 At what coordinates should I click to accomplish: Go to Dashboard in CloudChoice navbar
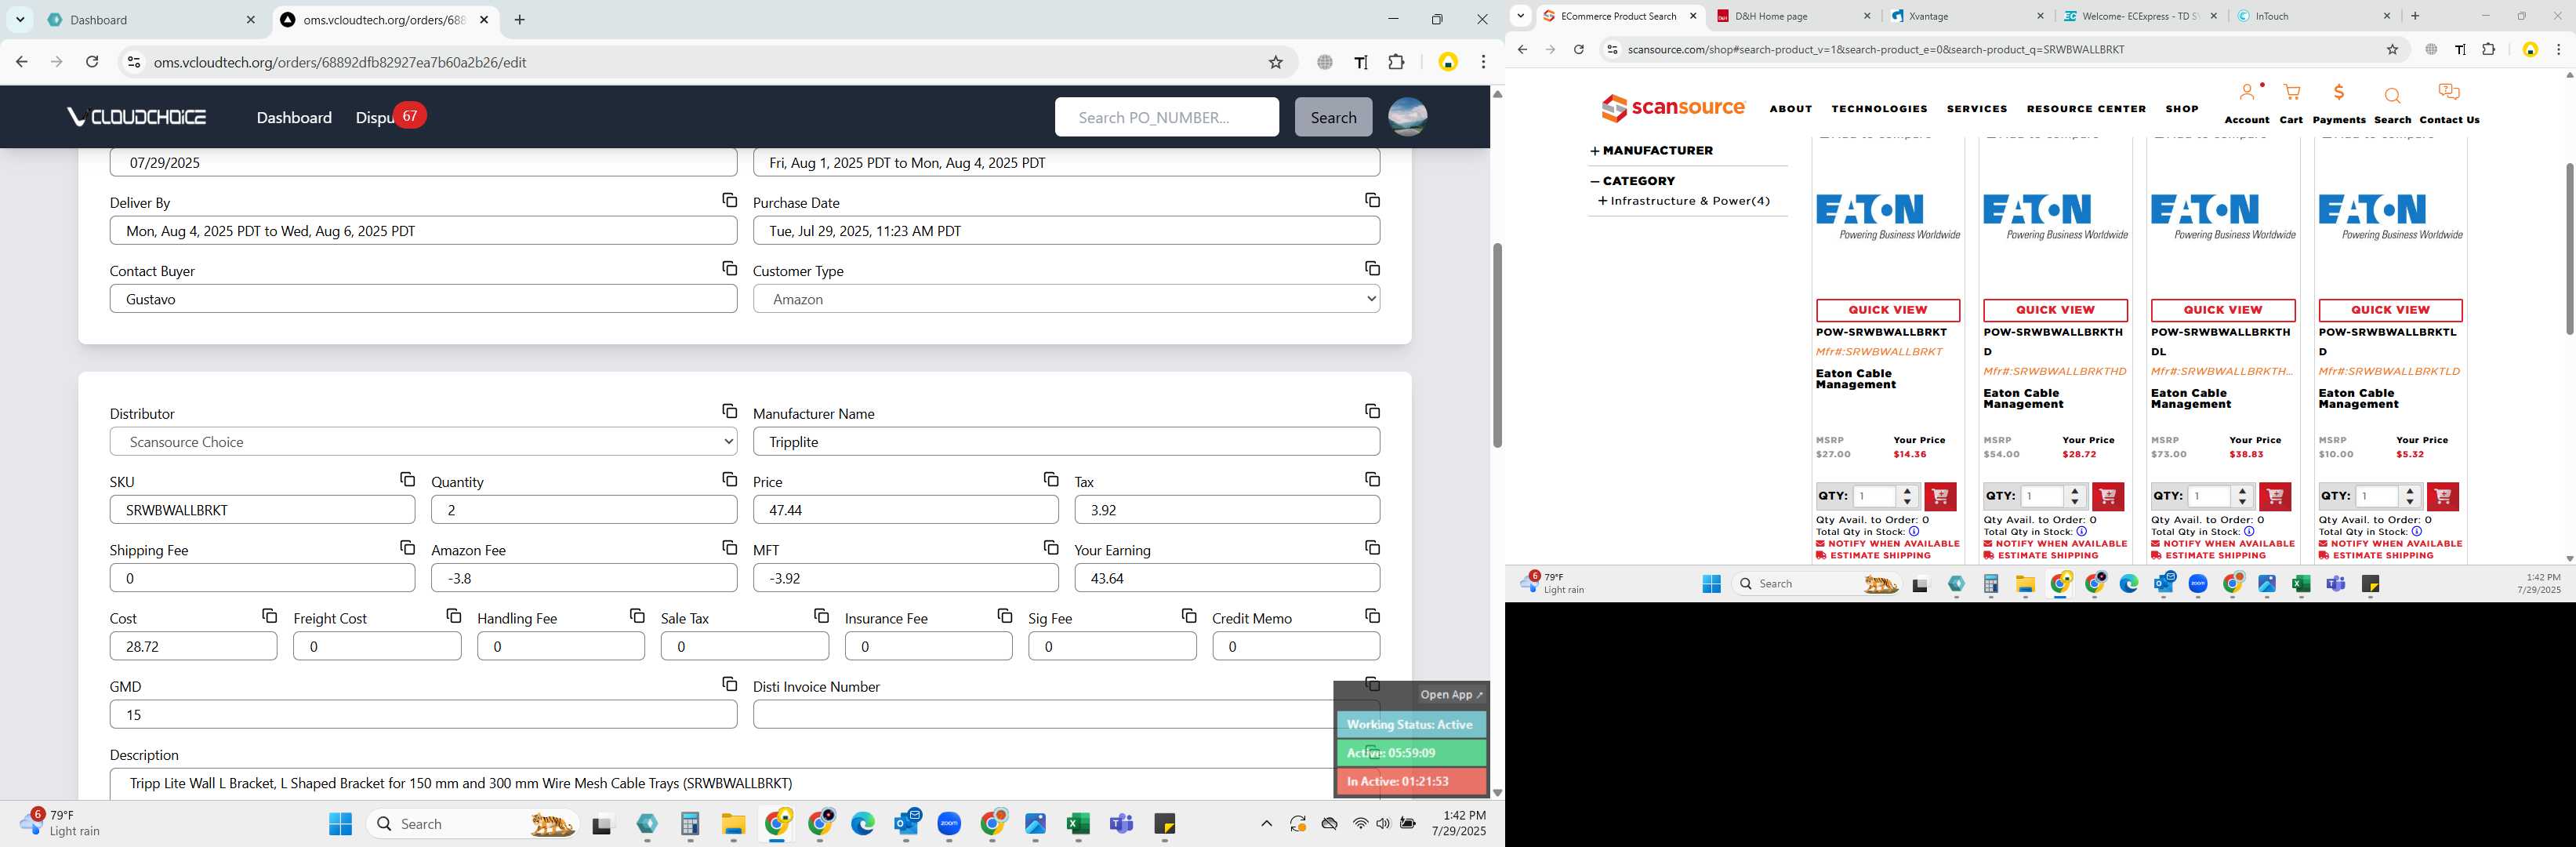pyautogui.click(x=294, y=117)
